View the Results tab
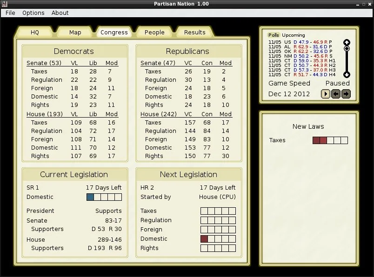The width and height of the screenshot is (374, 277). tap(194, 33)
